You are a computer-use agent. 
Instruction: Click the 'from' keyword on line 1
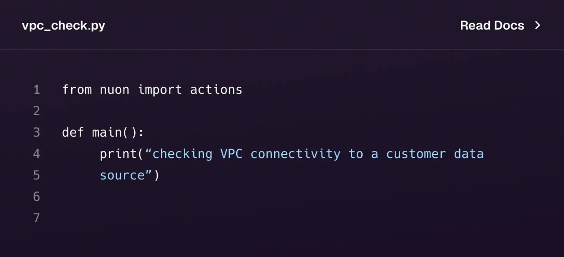(x=77, y=90)
